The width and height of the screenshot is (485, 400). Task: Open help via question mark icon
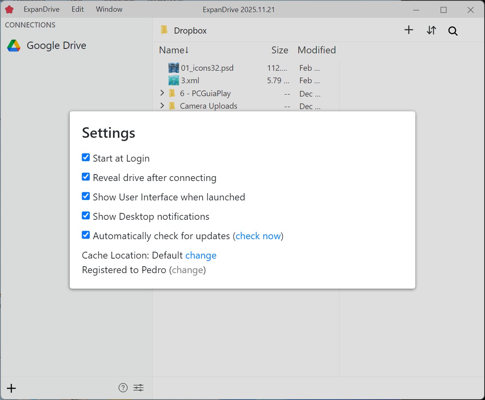tap(123, 388)
